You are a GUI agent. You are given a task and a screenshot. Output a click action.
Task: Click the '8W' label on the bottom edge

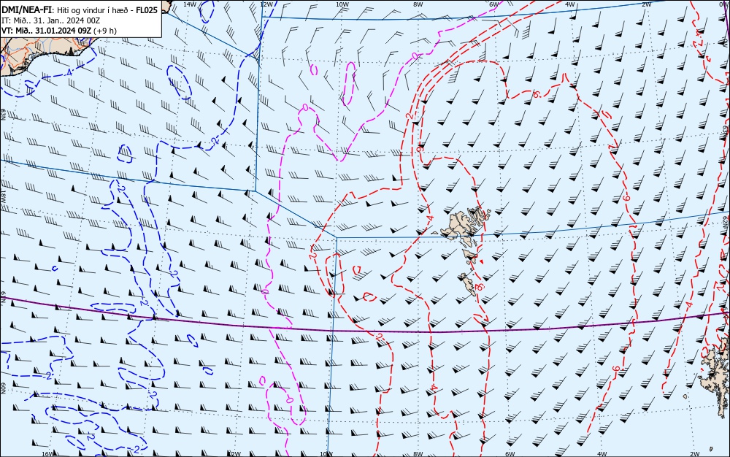coord(418,454)
